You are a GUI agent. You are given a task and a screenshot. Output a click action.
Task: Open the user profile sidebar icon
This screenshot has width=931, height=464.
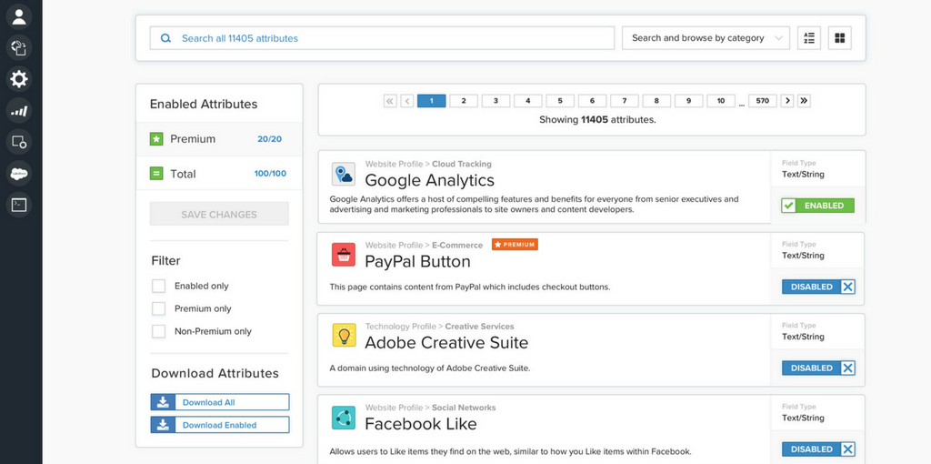[x=19, y=16]
